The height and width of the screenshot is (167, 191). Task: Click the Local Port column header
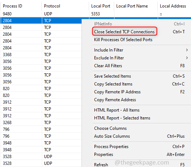tap(102, 6)
